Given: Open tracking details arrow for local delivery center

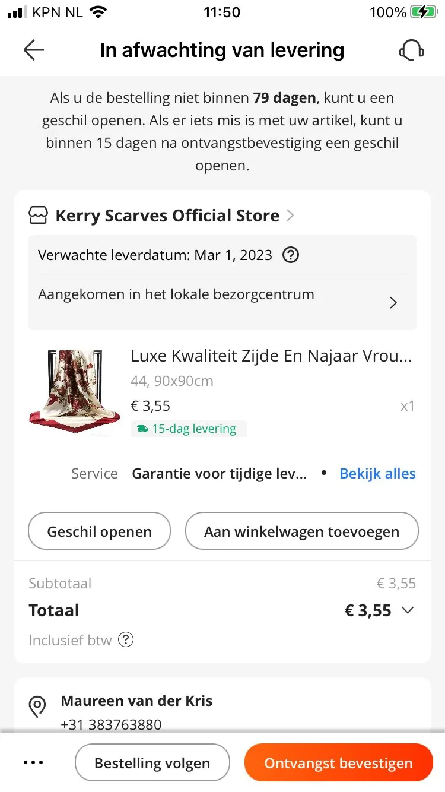Looking at the screenshot, I should click(x=393, y=303).
